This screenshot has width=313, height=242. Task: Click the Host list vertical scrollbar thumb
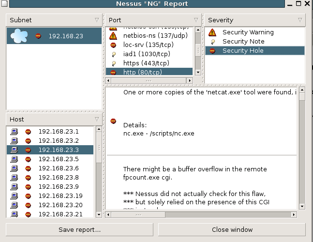[99, 148]
